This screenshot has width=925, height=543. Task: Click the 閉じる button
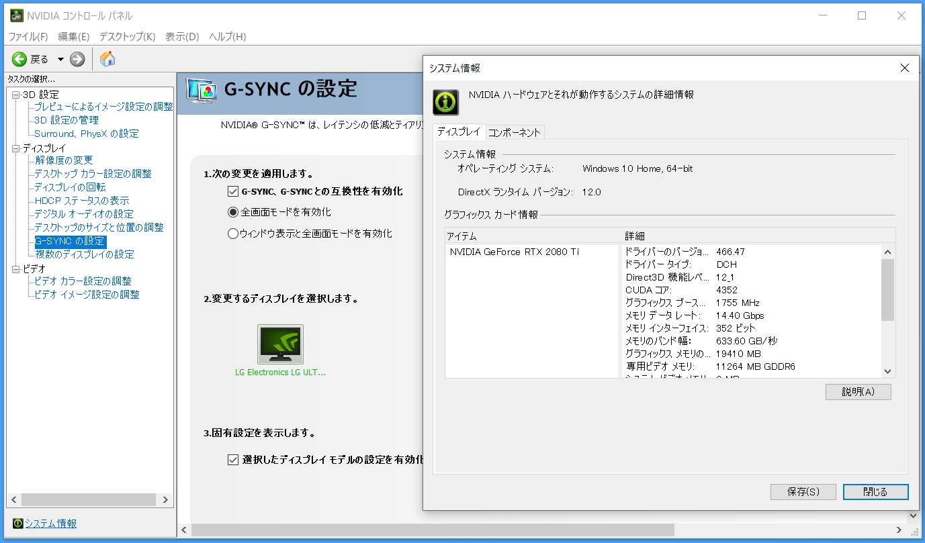876,492
